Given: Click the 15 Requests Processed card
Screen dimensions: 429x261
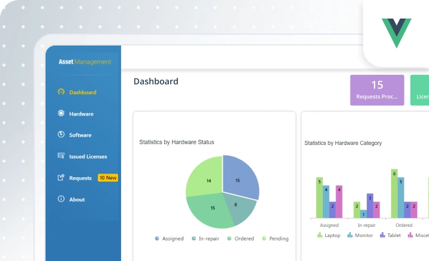Looking at the screenshot, I should tap(377, 90).
